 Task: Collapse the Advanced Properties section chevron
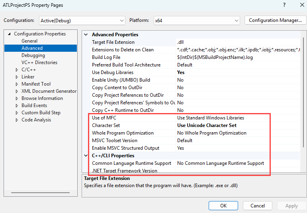(x=86, y=35)
